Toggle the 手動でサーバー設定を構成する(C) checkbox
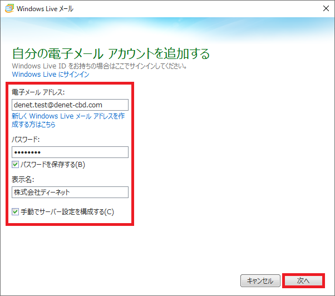This screenshot has height=296, width=335. 15,212
